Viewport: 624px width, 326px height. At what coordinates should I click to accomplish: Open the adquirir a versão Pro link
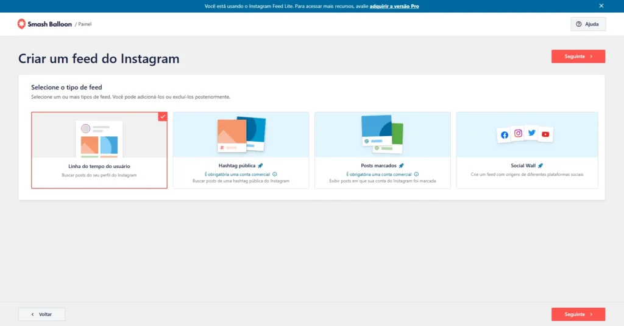[394, 6]
